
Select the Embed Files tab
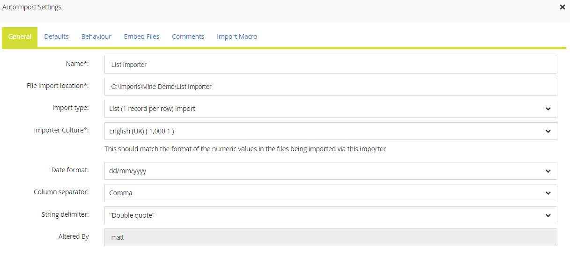click(141, 37)
